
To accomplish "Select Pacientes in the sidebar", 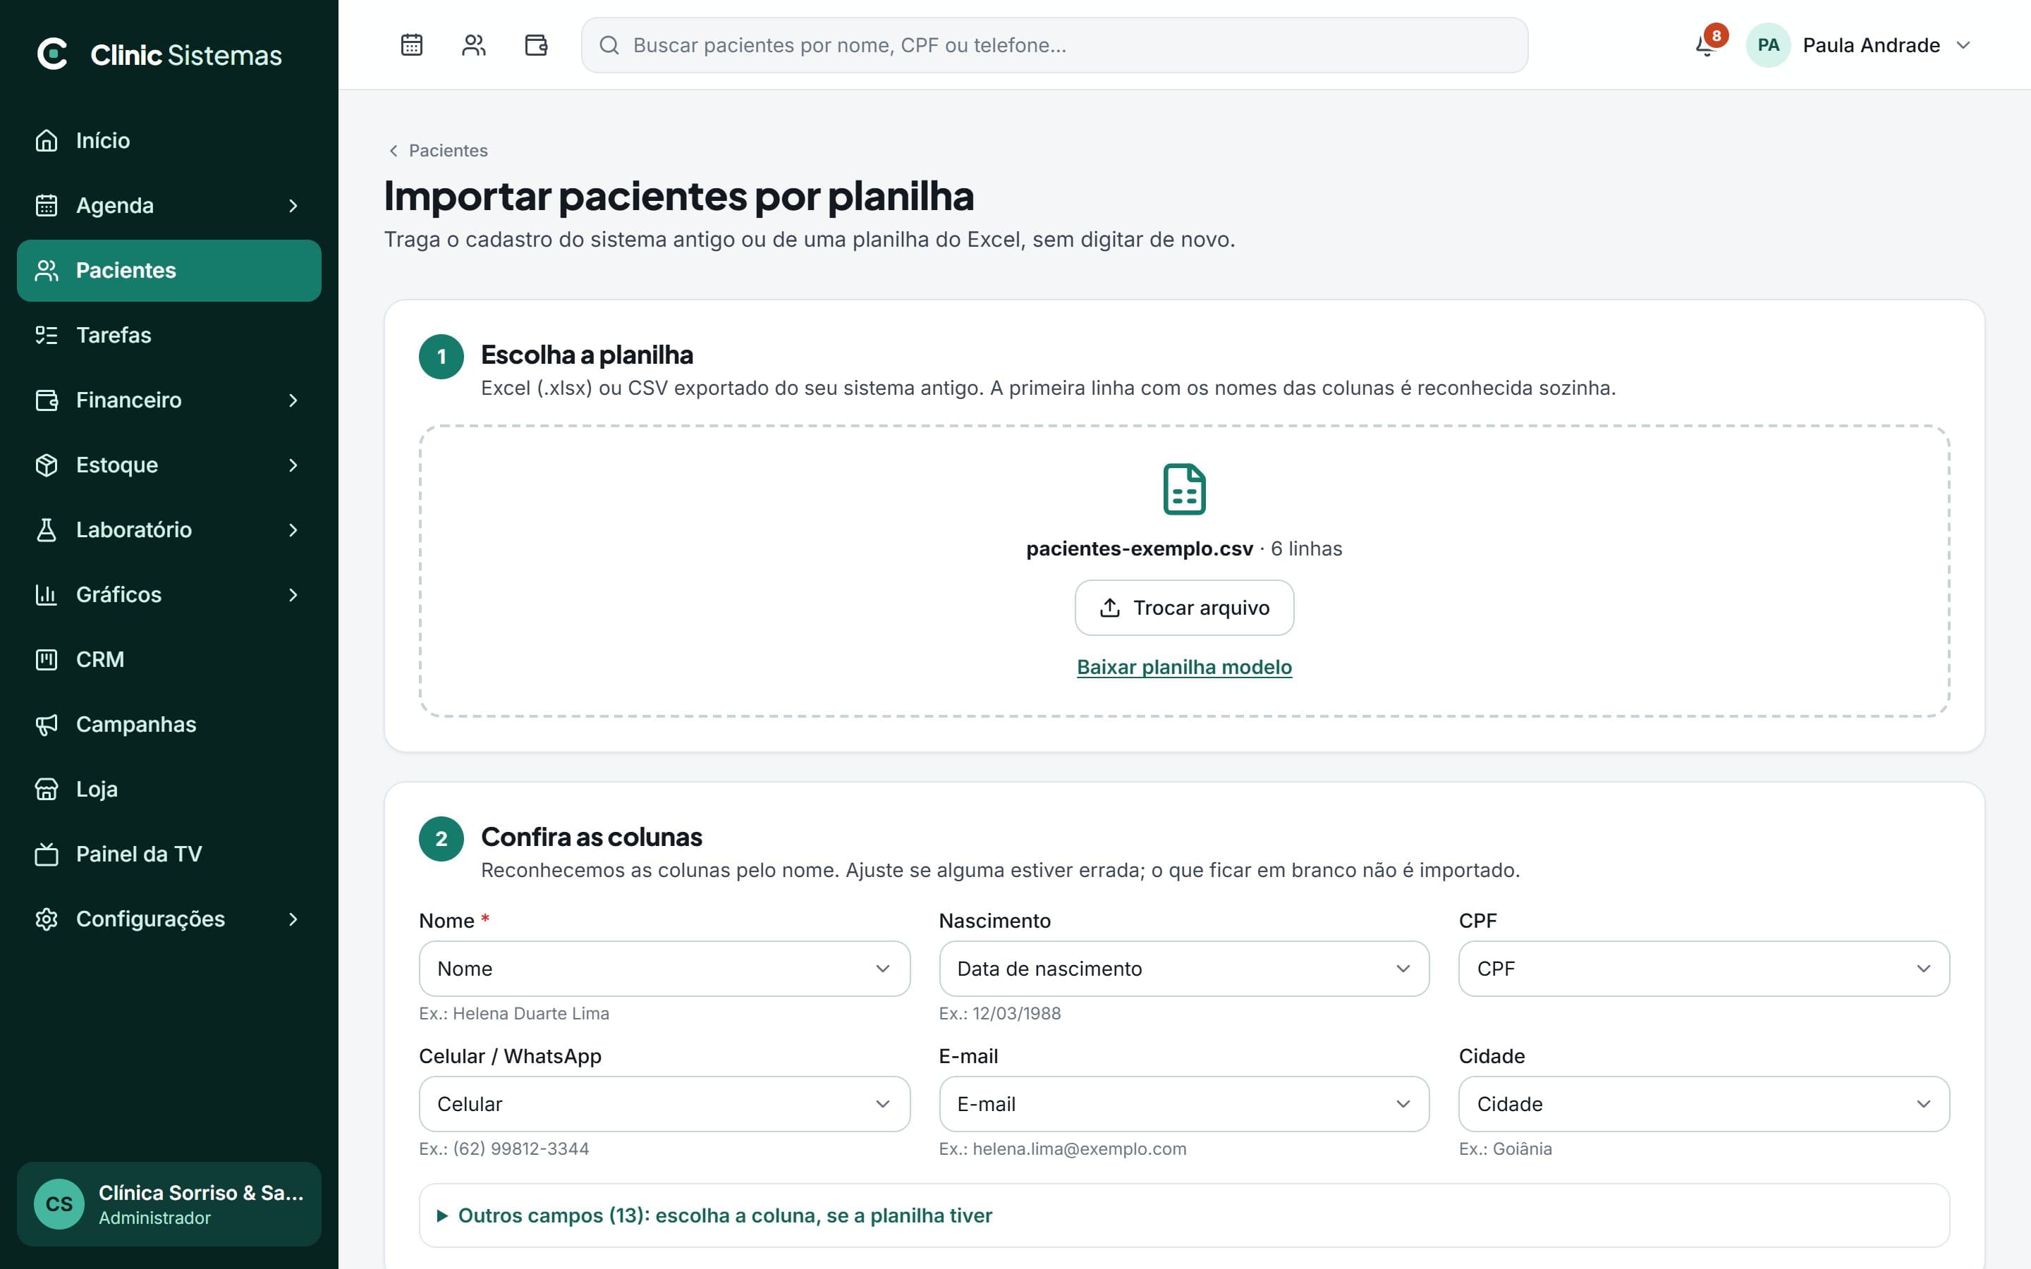I will tap(169, 270).
